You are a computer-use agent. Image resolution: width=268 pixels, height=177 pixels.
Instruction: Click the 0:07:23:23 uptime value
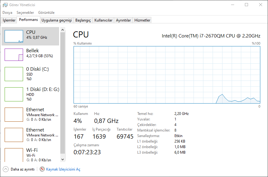[87, 152]
